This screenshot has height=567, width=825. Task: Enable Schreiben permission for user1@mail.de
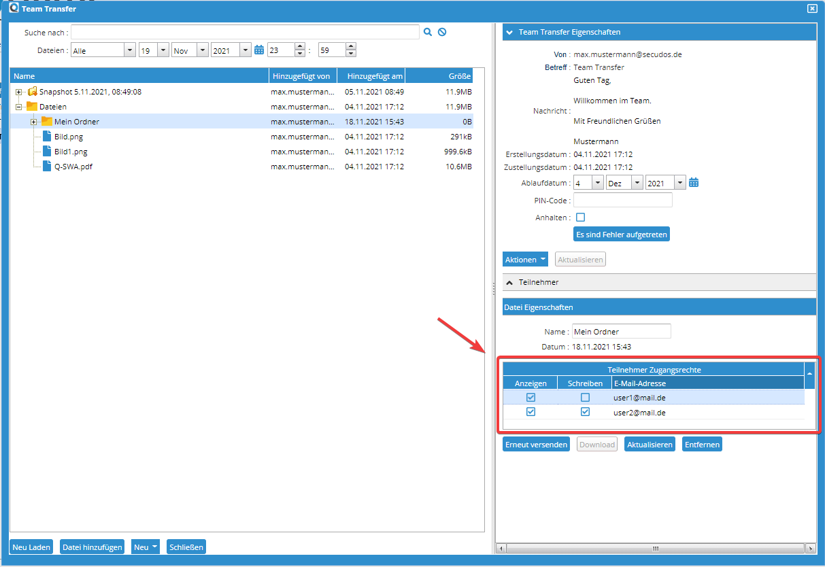coord(585,397)
